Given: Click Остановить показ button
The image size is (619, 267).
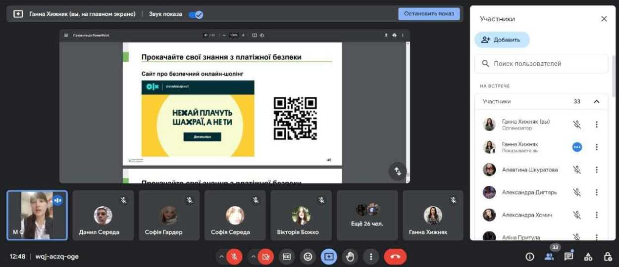Looking at the screenshot, I should 429,14.
